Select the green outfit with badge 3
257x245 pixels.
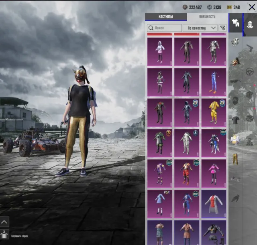(x=160, y=143)
